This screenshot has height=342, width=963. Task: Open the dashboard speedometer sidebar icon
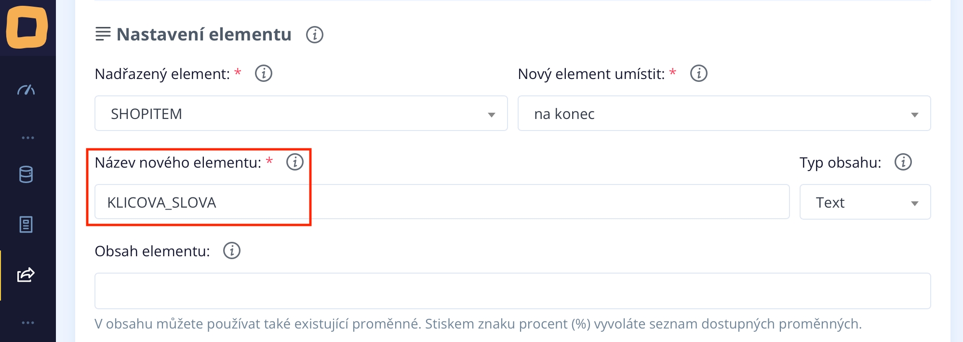(x=26, y=90)
